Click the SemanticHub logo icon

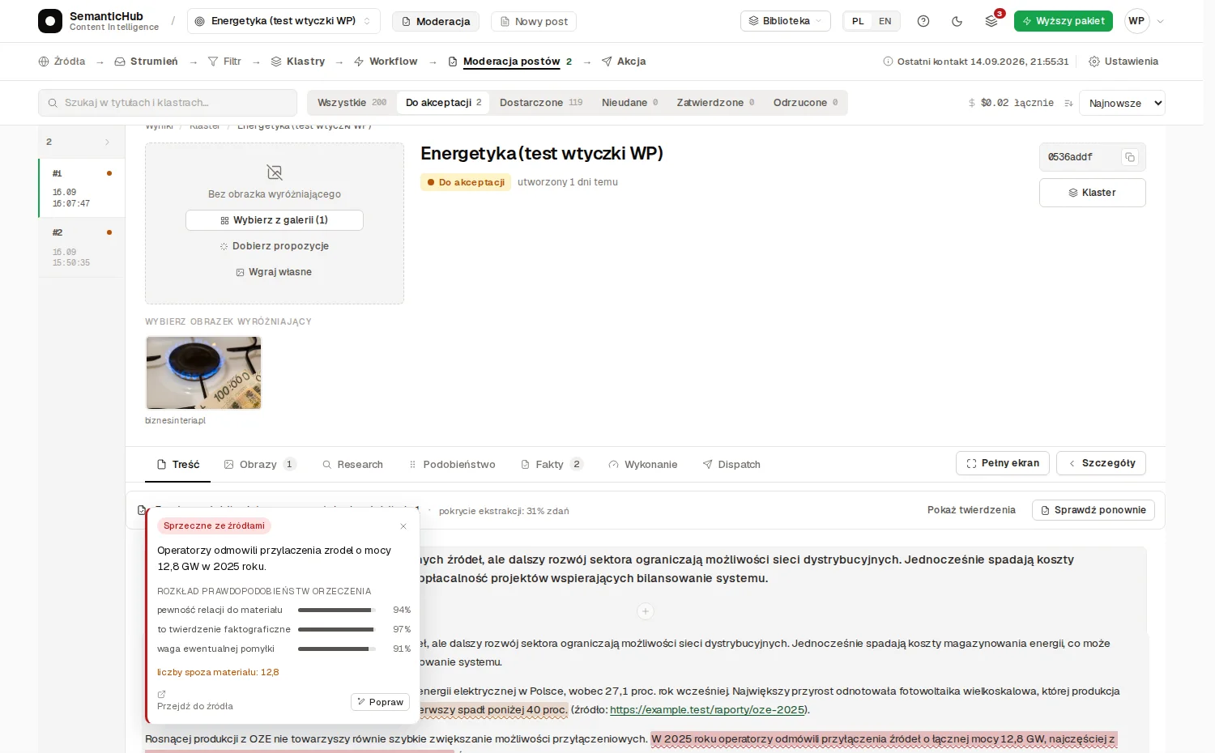coord(50,21)
